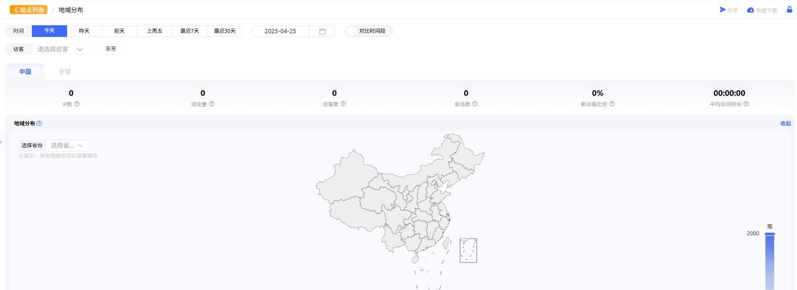The height and width of the screenshot is (290, 797).
Task: Toggle the 对比时间段 switch
Action: [351, 31]
